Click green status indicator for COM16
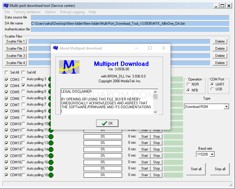This screenshot has height=189, width=235. [51, 162]
